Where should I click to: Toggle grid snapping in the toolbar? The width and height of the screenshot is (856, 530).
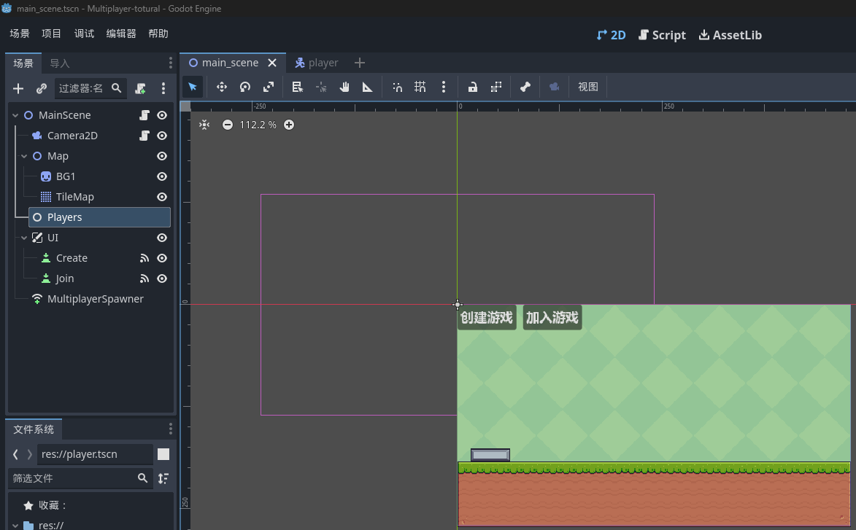click(x=420, y=87)
